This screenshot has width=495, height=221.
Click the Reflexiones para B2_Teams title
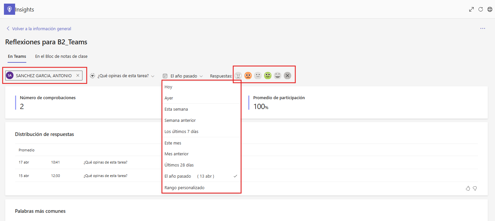point(46,42)
